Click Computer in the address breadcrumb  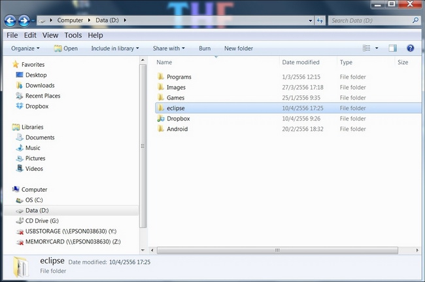(70, 20)
